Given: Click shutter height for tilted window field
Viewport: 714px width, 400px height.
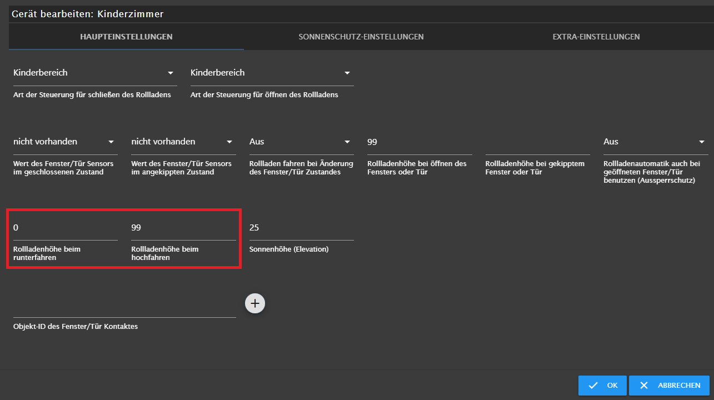Looking at the screenshot, I should pyautogui.click(x=538, y=142).
